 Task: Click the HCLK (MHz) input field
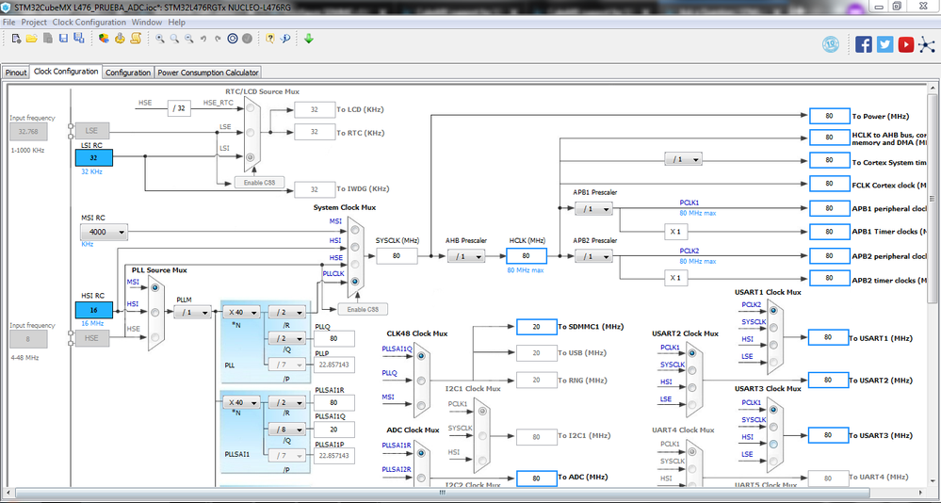[527, 256]
